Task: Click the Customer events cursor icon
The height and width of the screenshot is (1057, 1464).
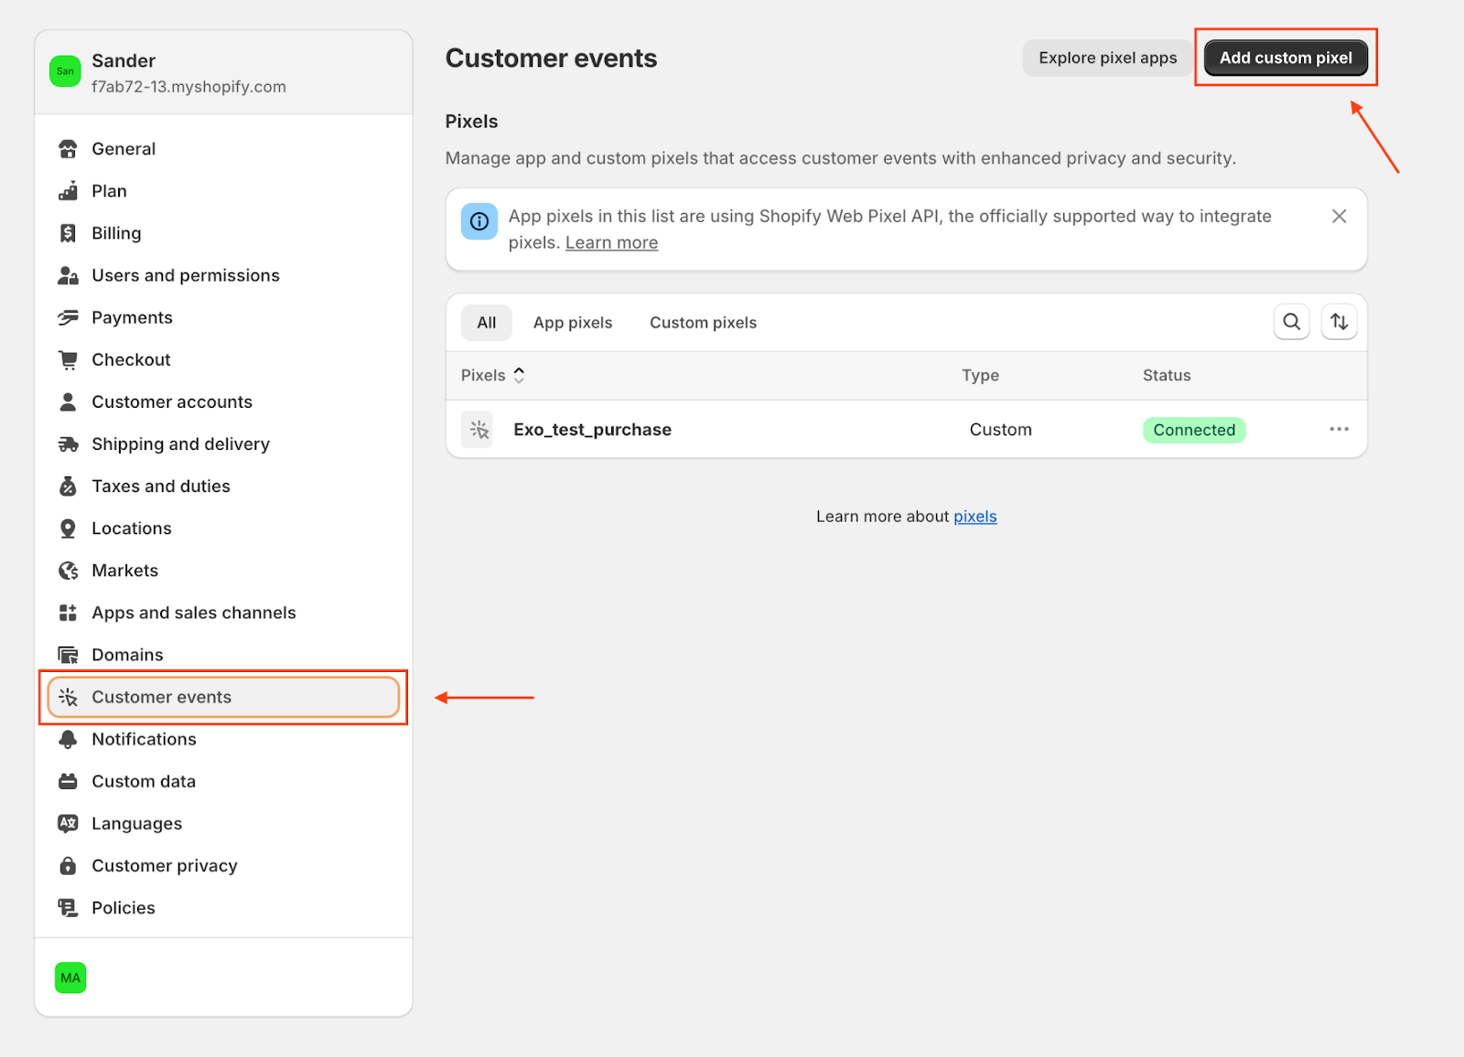Action: (68, 698)
